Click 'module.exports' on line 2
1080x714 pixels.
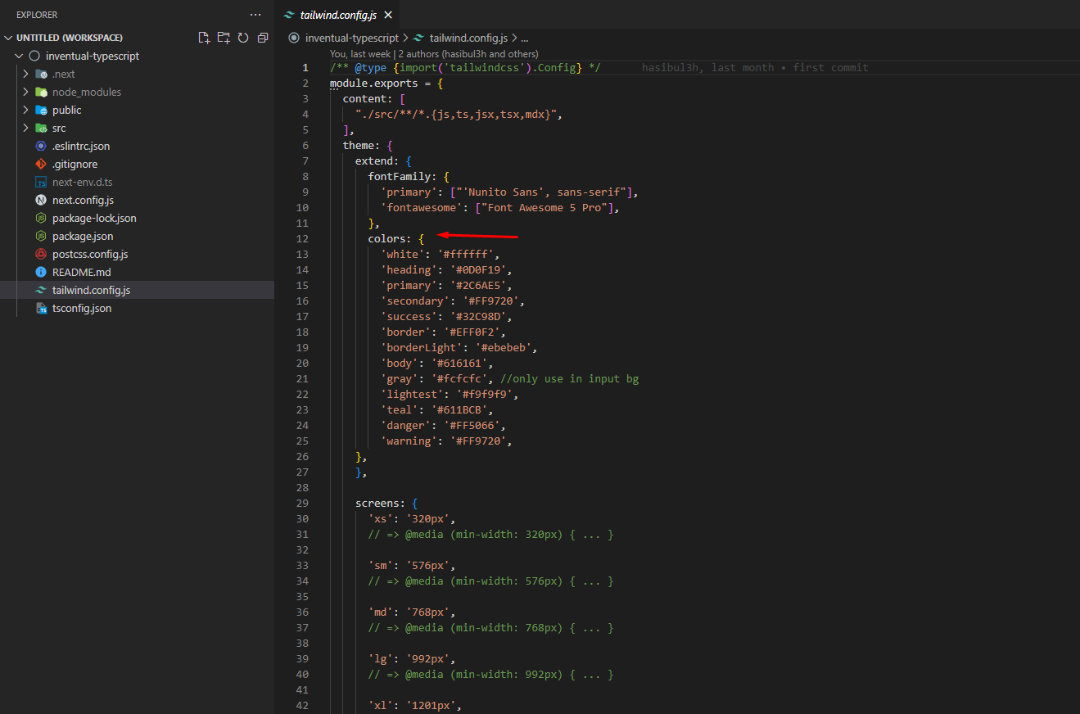(x=374, y=83)
